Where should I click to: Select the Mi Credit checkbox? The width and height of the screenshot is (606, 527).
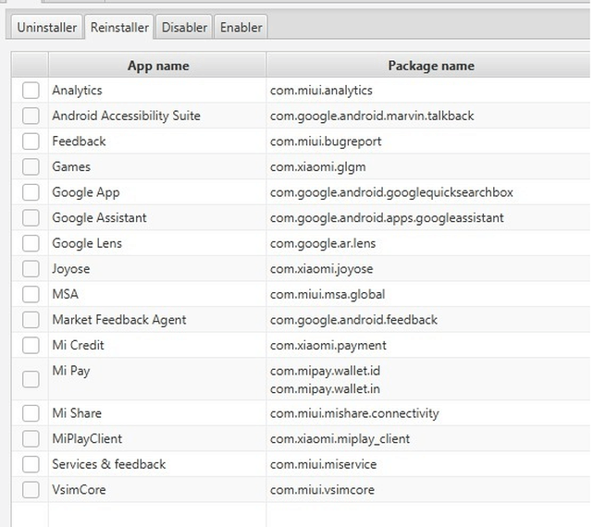31,345
